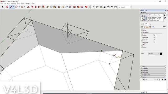
Task: Collapse the Styles tray panel
Action: 153,13
